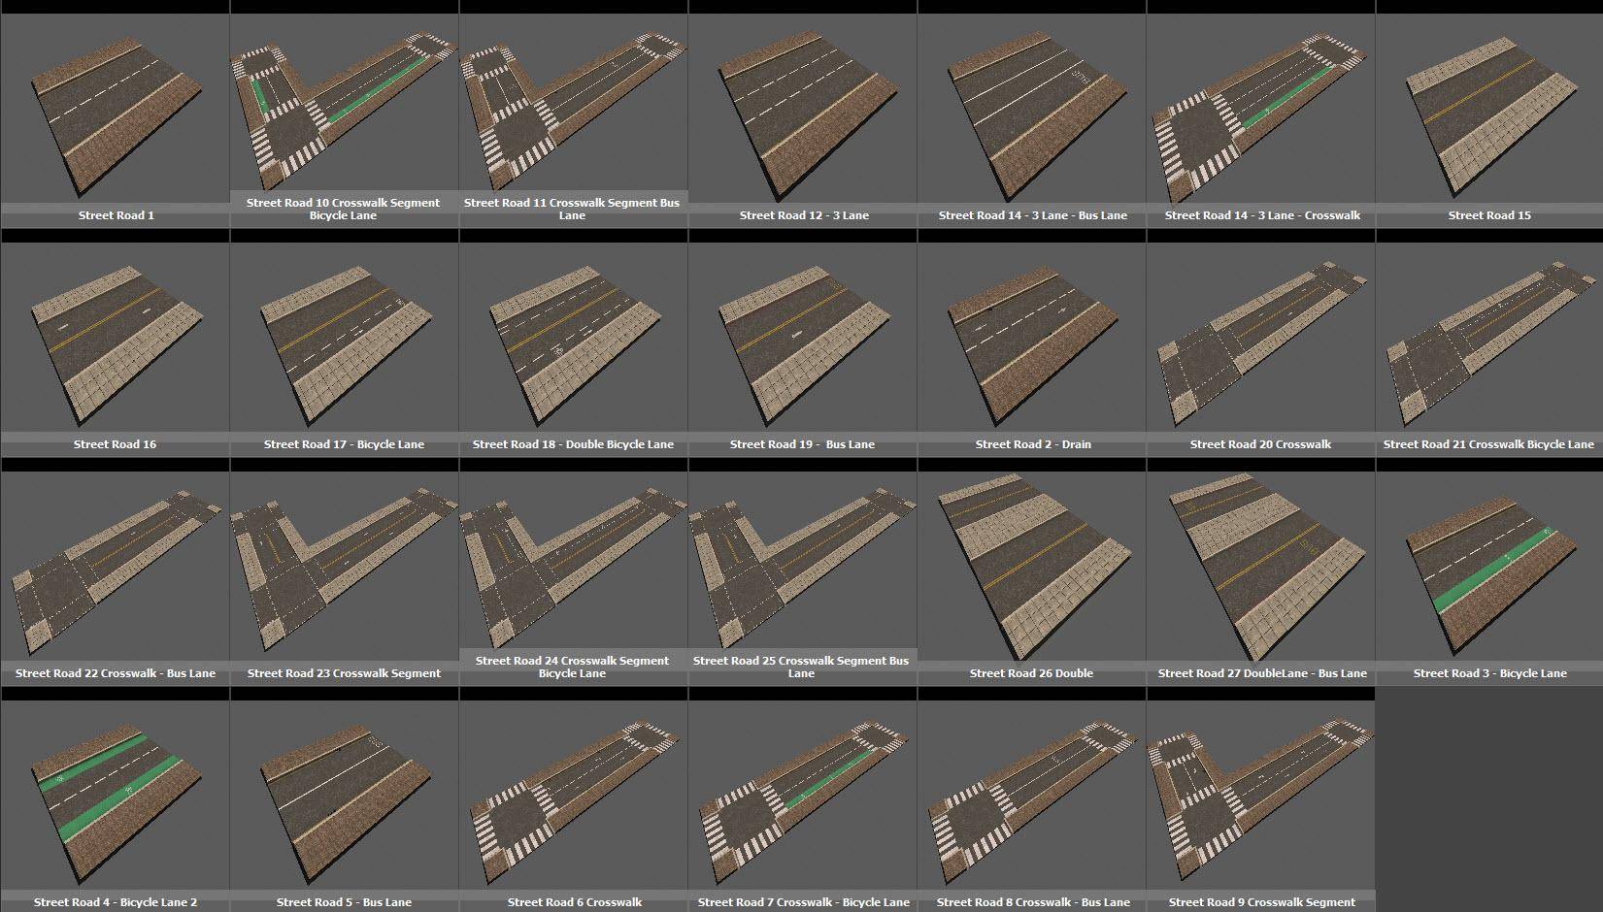This screenshot has width=1603, height=912.
Task: Open Street Road 14 - 3 Lane - Crosswalk
Action: click(1258, 107)
